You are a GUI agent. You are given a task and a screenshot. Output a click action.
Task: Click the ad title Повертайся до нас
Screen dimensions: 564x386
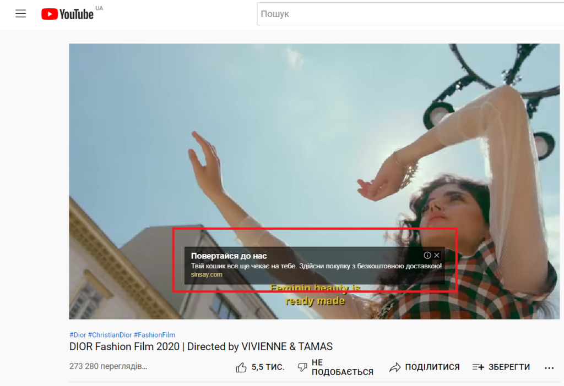point(229,256)
